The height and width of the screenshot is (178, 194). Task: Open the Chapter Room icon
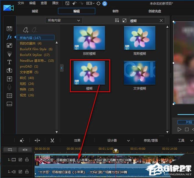coord(9,96)
